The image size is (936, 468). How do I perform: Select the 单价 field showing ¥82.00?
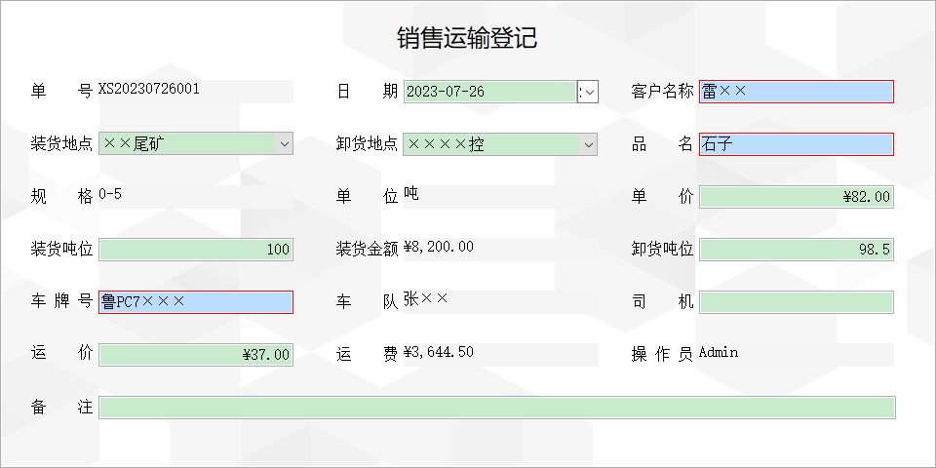[x=797, y=197]
